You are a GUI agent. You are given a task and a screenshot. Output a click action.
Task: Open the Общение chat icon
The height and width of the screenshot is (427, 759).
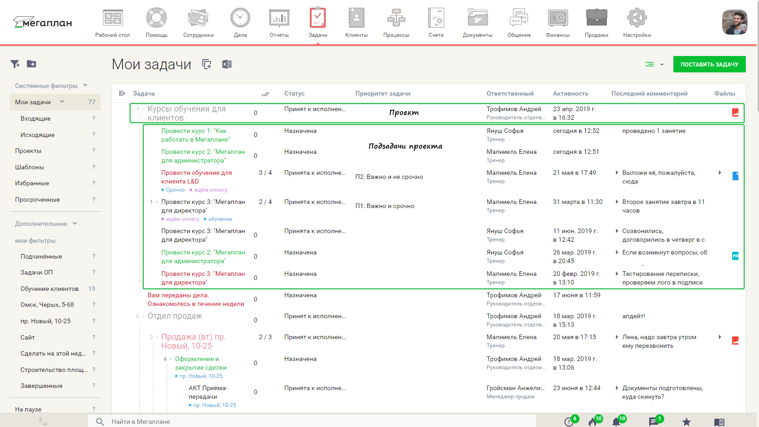(519, 18)
